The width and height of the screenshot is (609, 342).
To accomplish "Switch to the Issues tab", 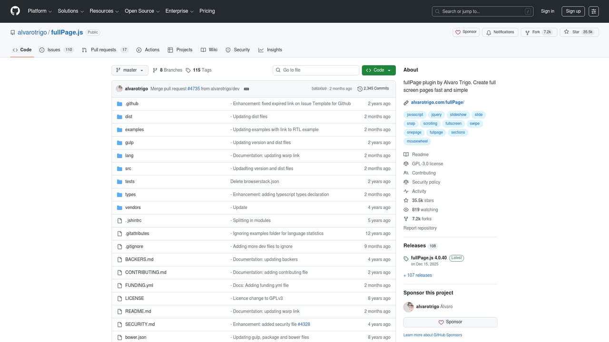I will pyautogui.click(x=54, y=49).
